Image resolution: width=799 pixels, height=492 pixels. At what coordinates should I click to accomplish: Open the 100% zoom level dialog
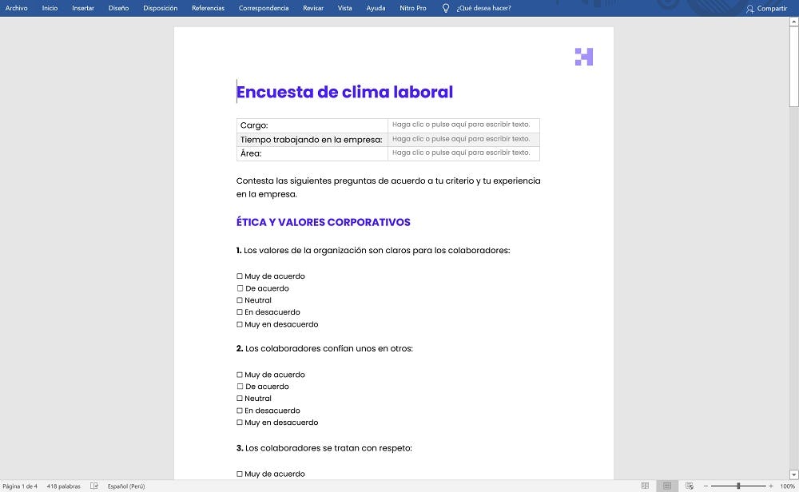coord(787,486)
